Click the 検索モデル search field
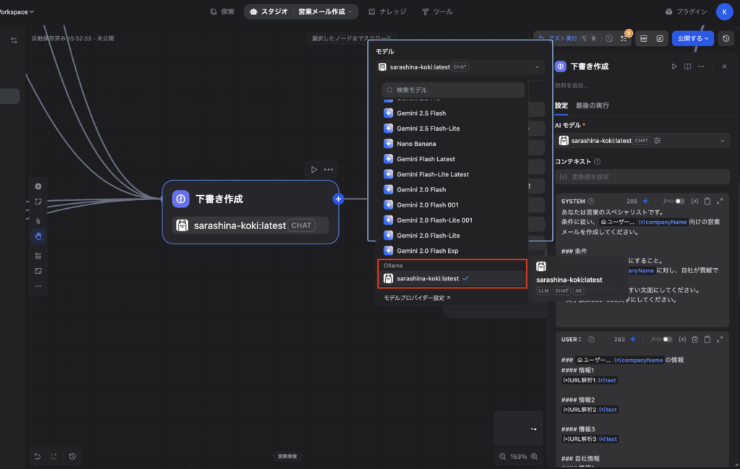This screenshot has height=469, width=740. coord(453,90)
